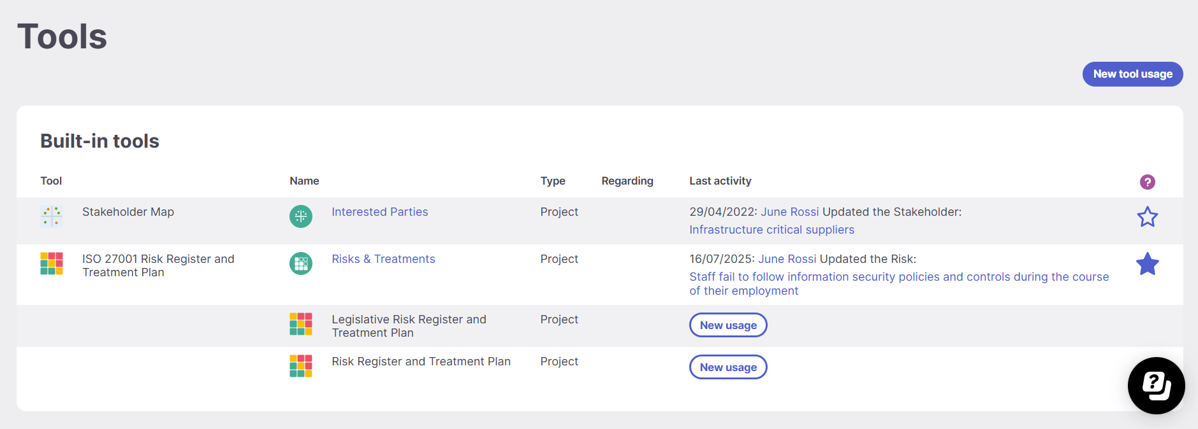Click the Interested Parties green circle icon
1198x429 pixels.
[301, 216]
